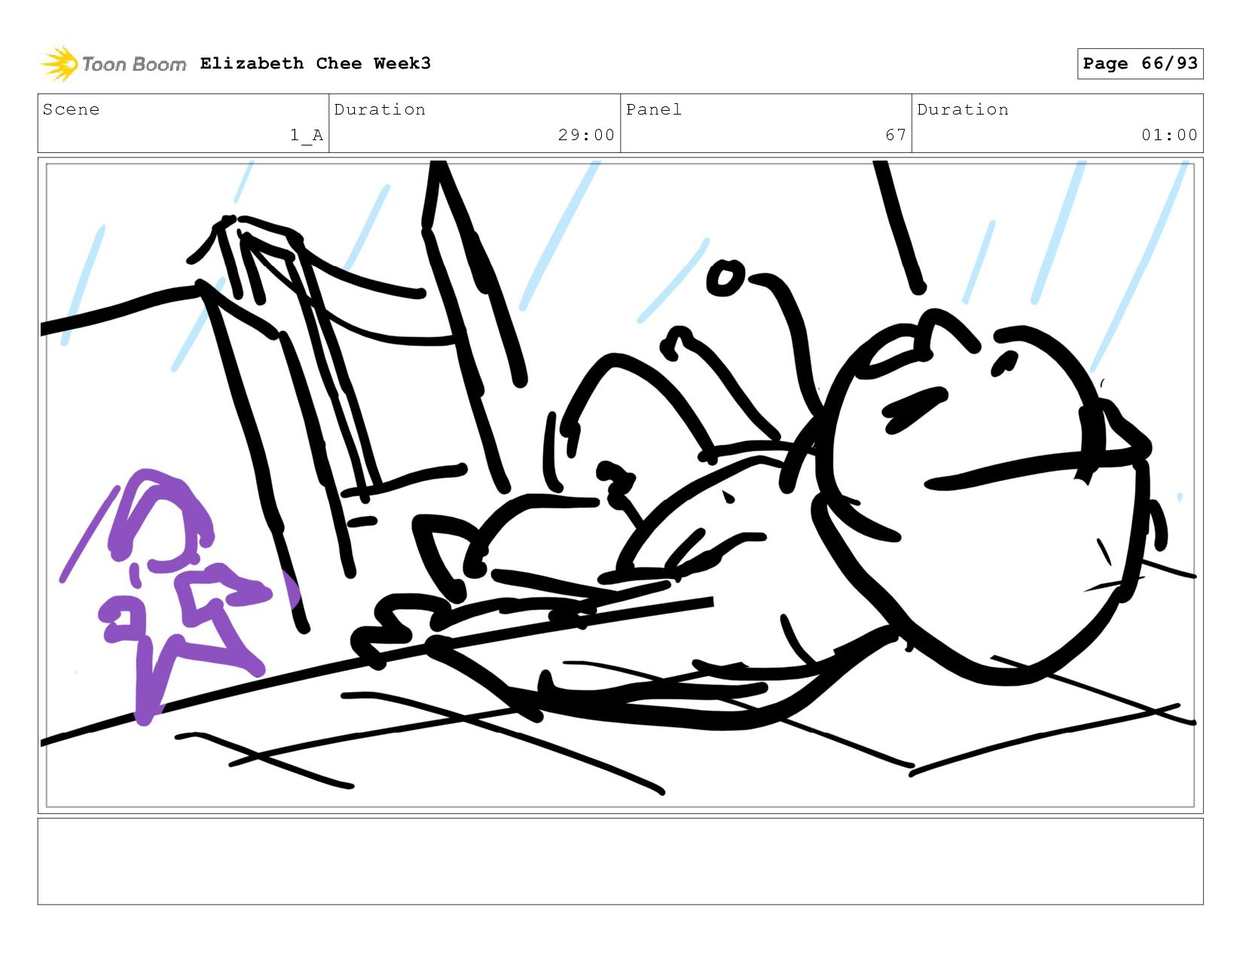Click the 'Panel' label
Screen dimensions: 1243x961
click(654, 109)
